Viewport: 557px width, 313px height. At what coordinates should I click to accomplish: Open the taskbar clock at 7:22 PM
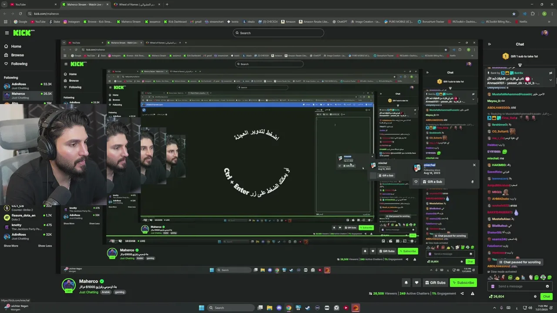542,308
